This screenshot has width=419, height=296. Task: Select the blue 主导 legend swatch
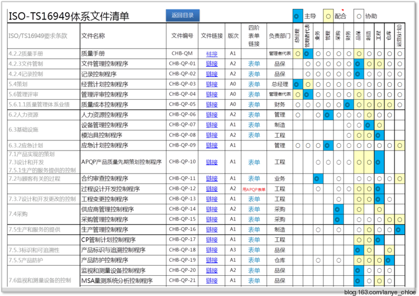(x=298, y=16)
